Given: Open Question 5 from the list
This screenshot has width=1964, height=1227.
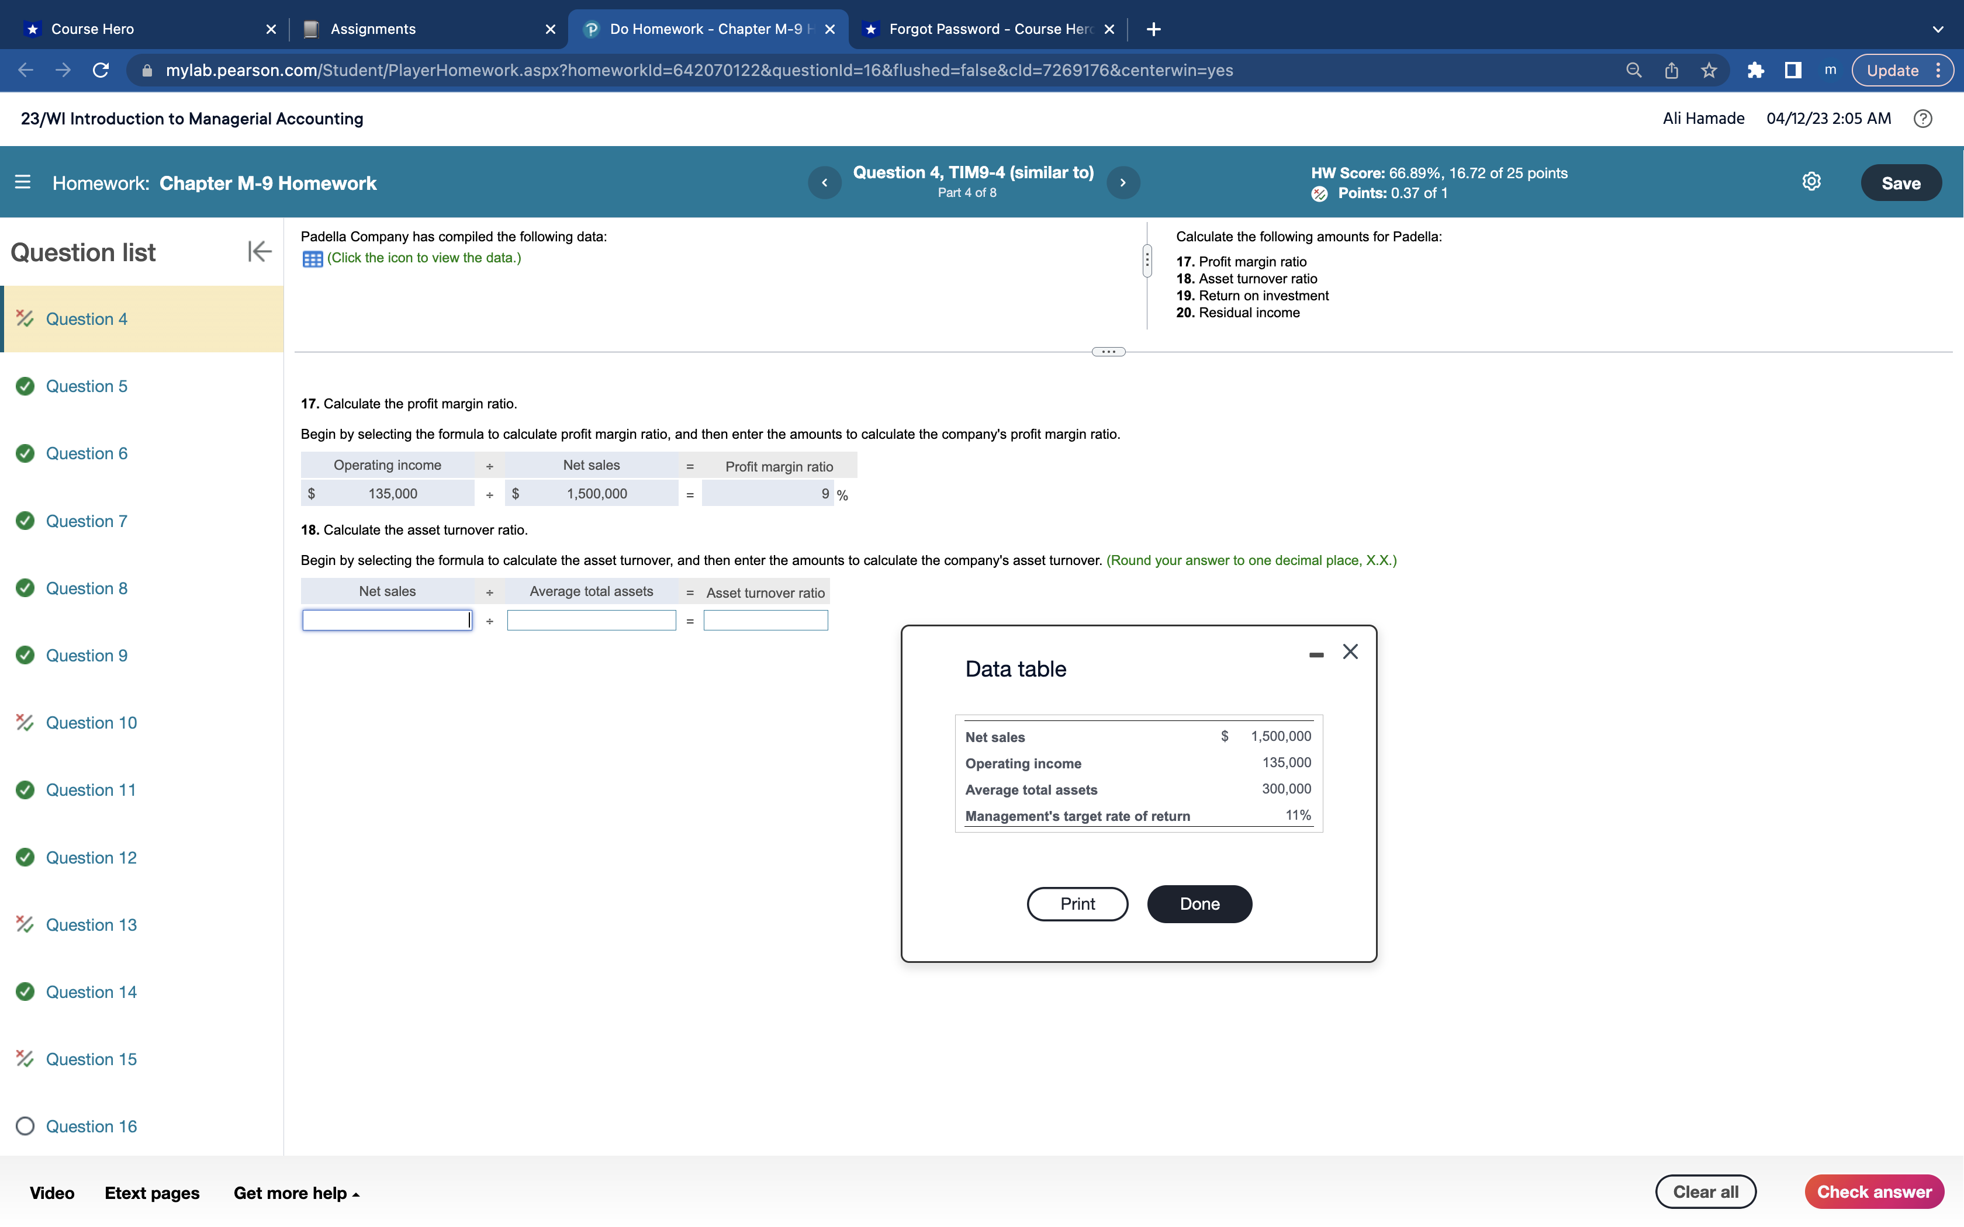Looking at the screenshot, I should tap(86, 386).
